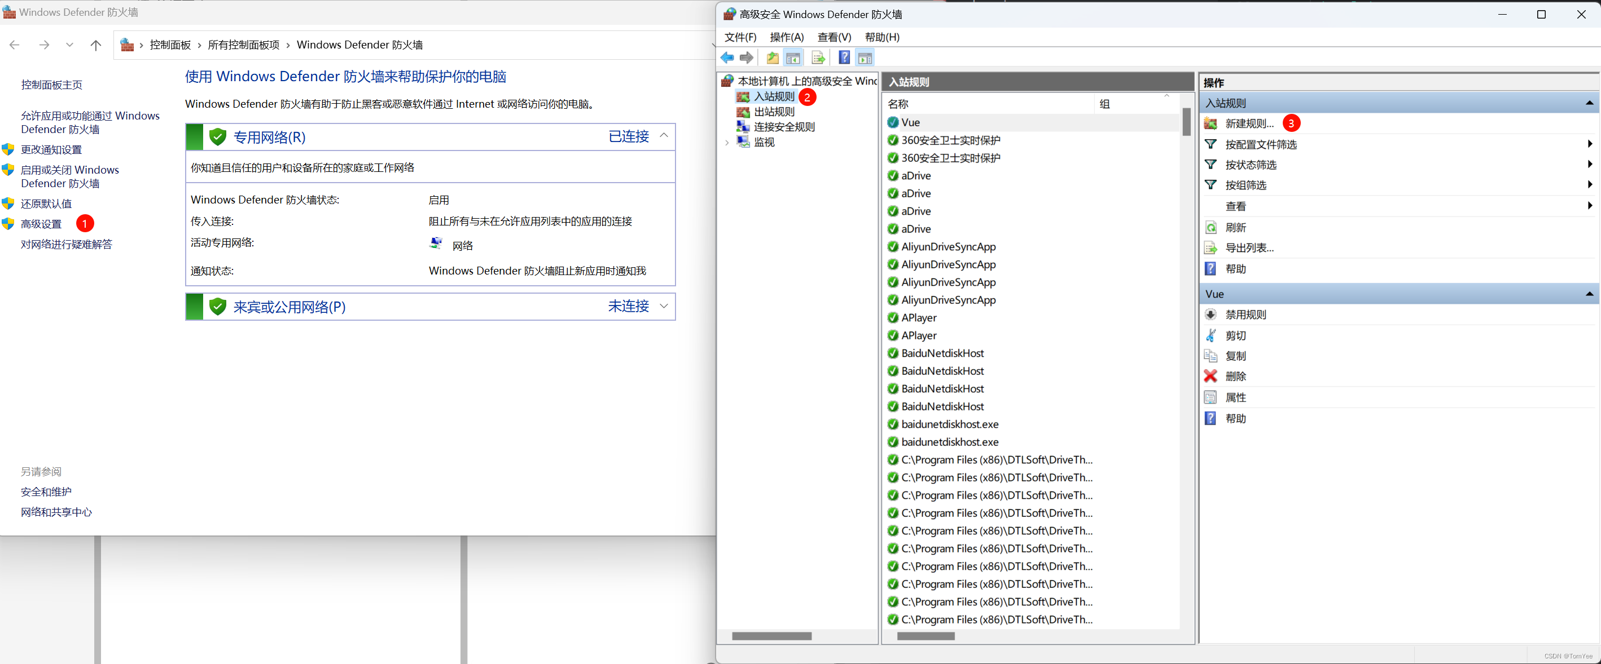This screenshot has height=664, width=1601.
Task: Click 更改通知设置 link
Action: click(51, 149)
